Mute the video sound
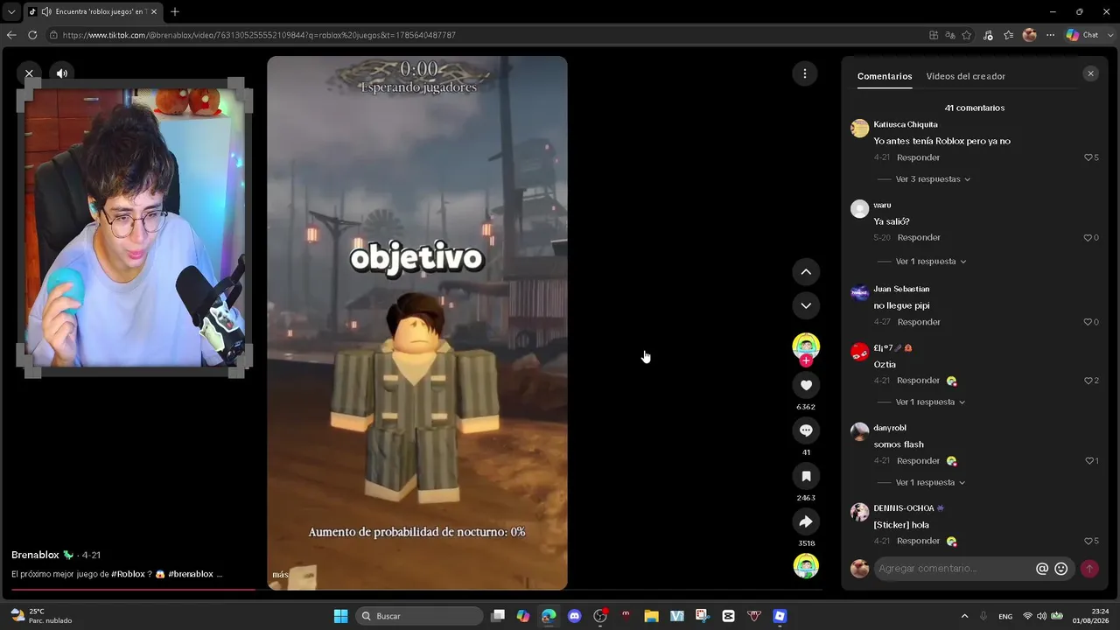 coord(61,73)
